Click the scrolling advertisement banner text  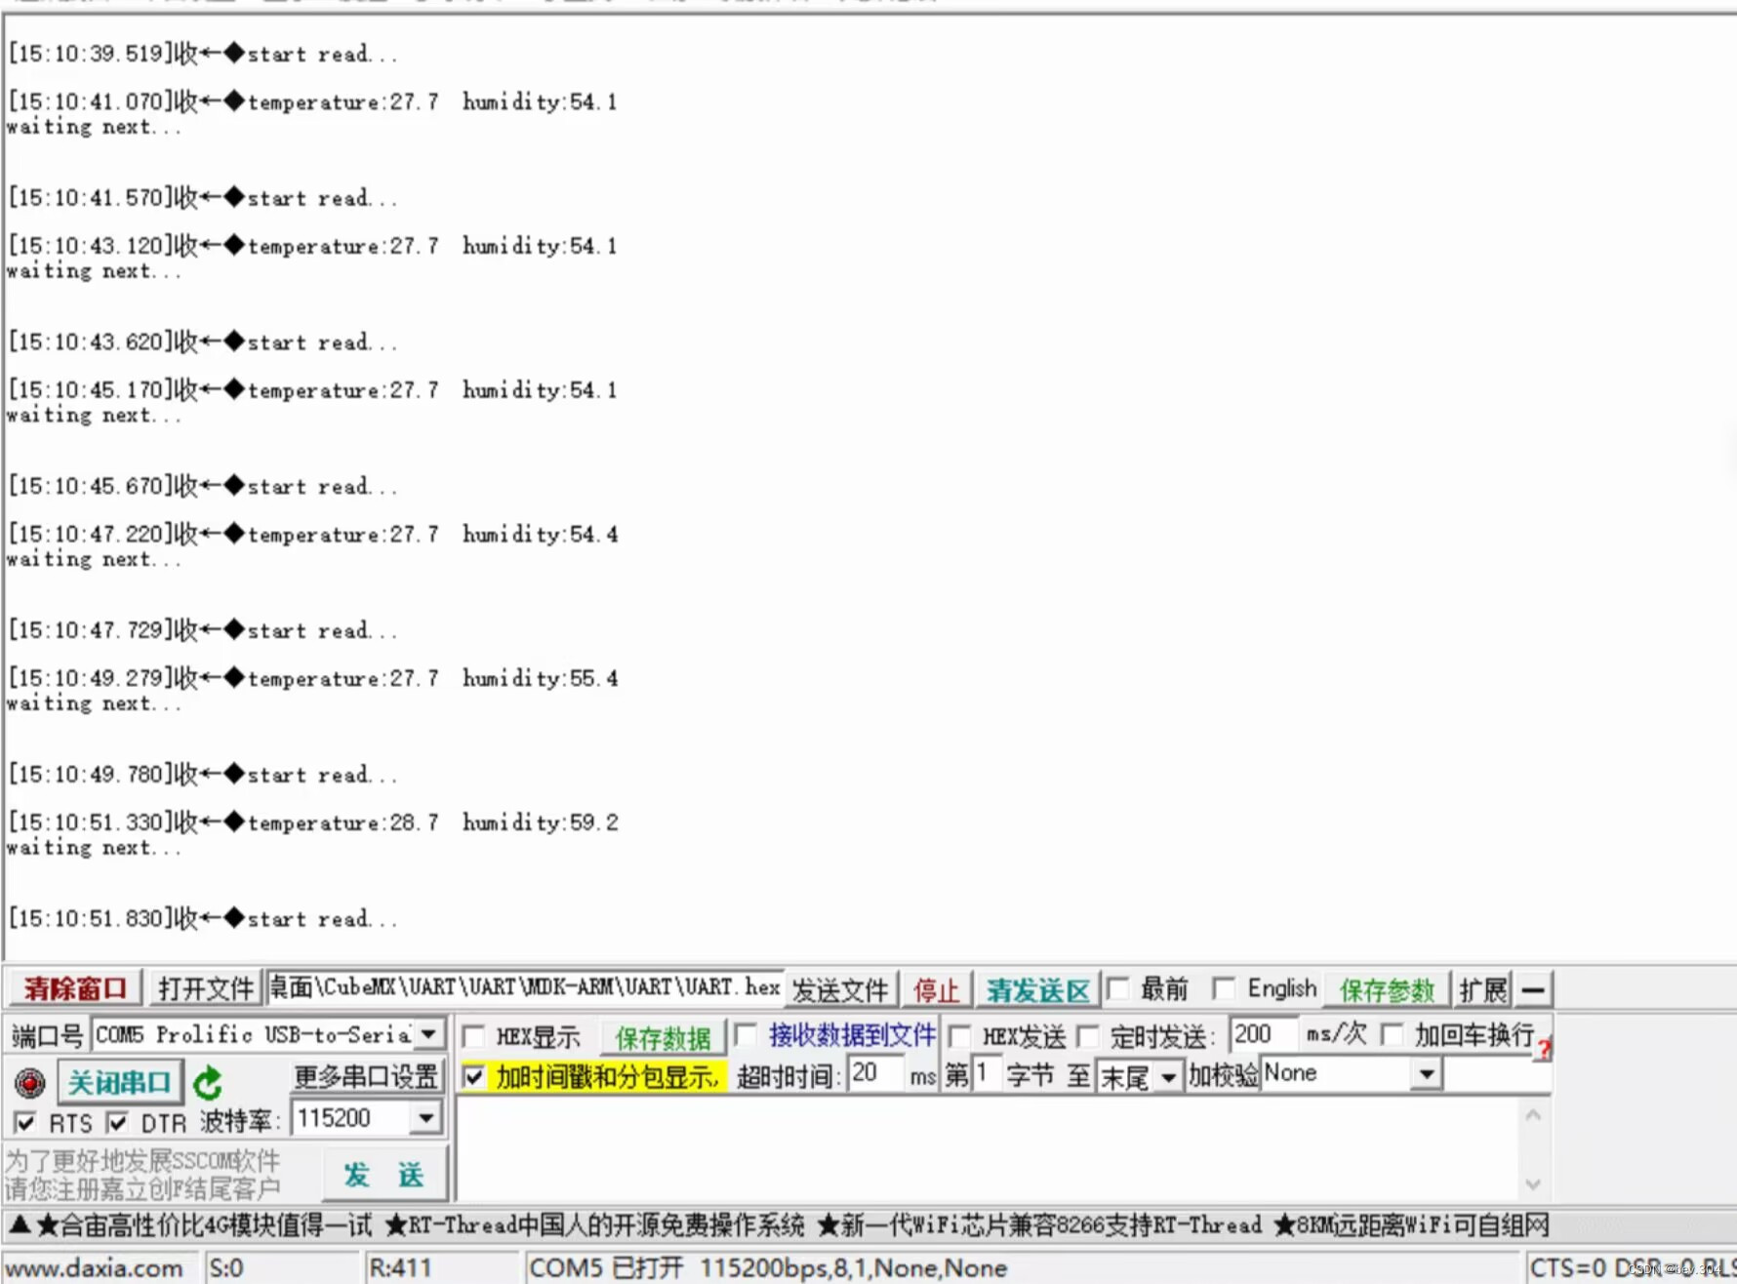click(778, 1224)
